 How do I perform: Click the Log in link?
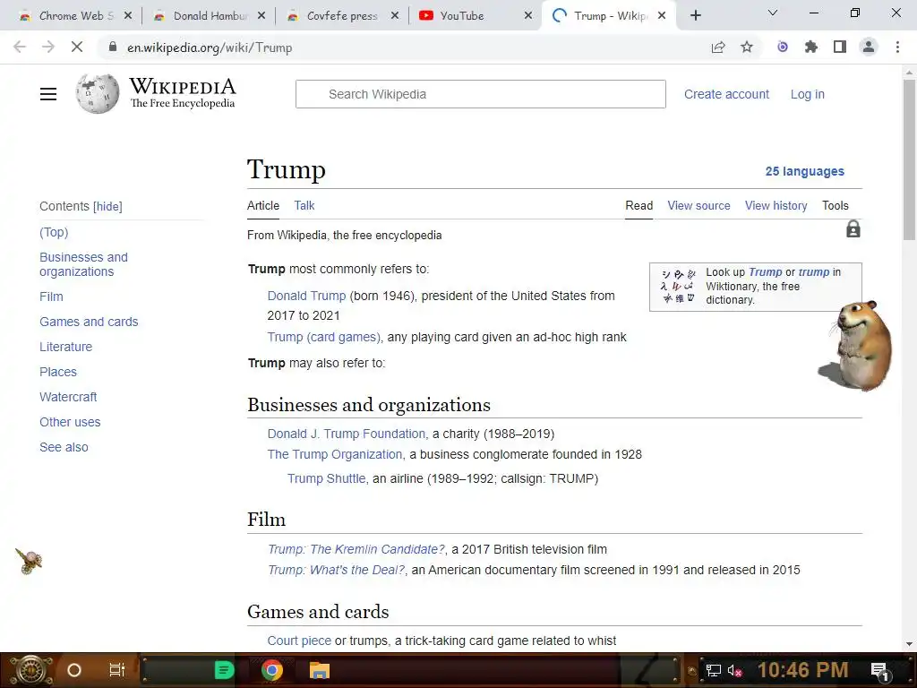[x=807, y=94]
